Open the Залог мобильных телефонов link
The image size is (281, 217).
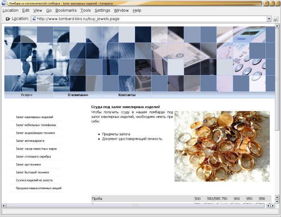click(x=35, y=125)
